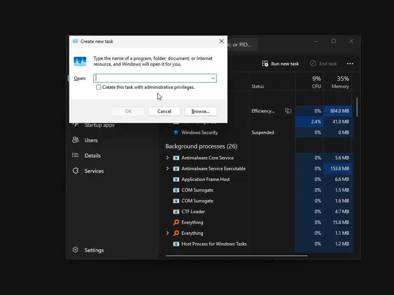Click the Users people icon
This screenshot has height=295, width=394.
click(75, 140)
